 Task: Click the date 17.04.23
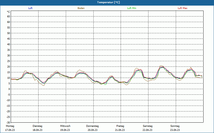10,130
